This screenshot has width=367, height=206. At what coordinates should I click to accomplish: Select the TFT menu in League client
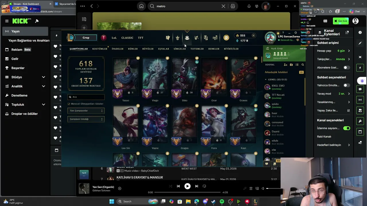[x=140, y=38]
